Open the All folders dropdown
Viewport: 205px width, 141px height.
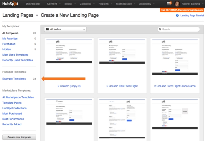(65, 29)
